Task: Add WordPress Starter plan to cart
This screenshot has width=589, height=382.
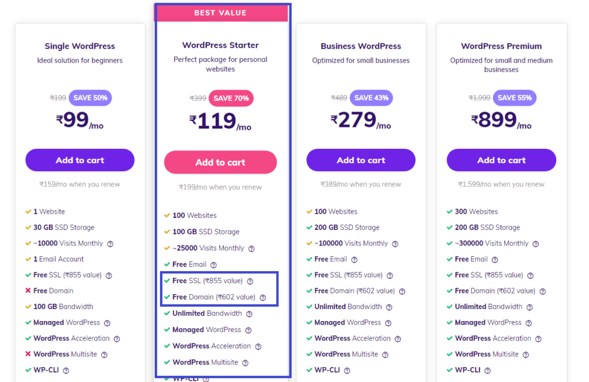Action: pos(220,162)
